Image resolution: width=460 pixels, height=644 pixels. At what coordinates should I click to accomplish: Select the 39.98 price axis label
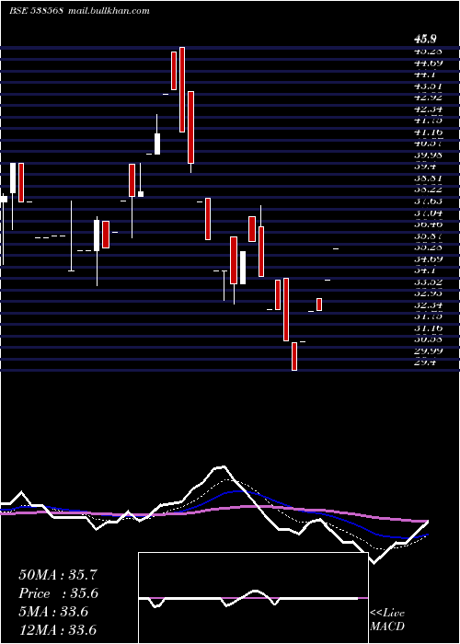coord(429,155)
